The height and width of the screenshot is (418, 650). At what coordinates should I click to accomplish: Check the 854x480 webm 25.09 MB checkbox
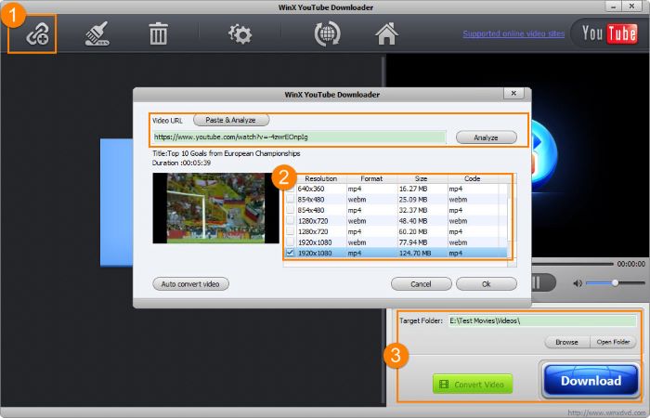click(x=290, y=200)
